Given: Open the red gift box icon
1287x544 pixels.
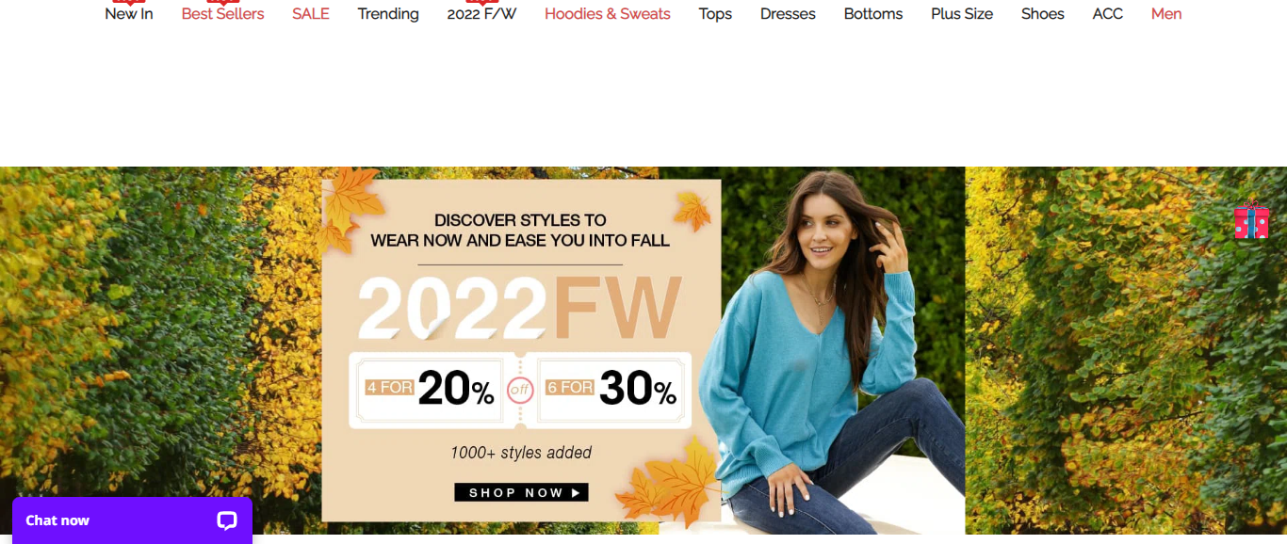Looking at the screenshot, I should (x=1252, y=220).
